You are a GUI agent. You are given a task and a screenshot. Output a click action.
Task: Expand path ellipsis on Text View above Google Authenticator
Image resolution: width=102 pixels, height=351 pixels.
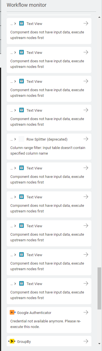tap(11, 284)
